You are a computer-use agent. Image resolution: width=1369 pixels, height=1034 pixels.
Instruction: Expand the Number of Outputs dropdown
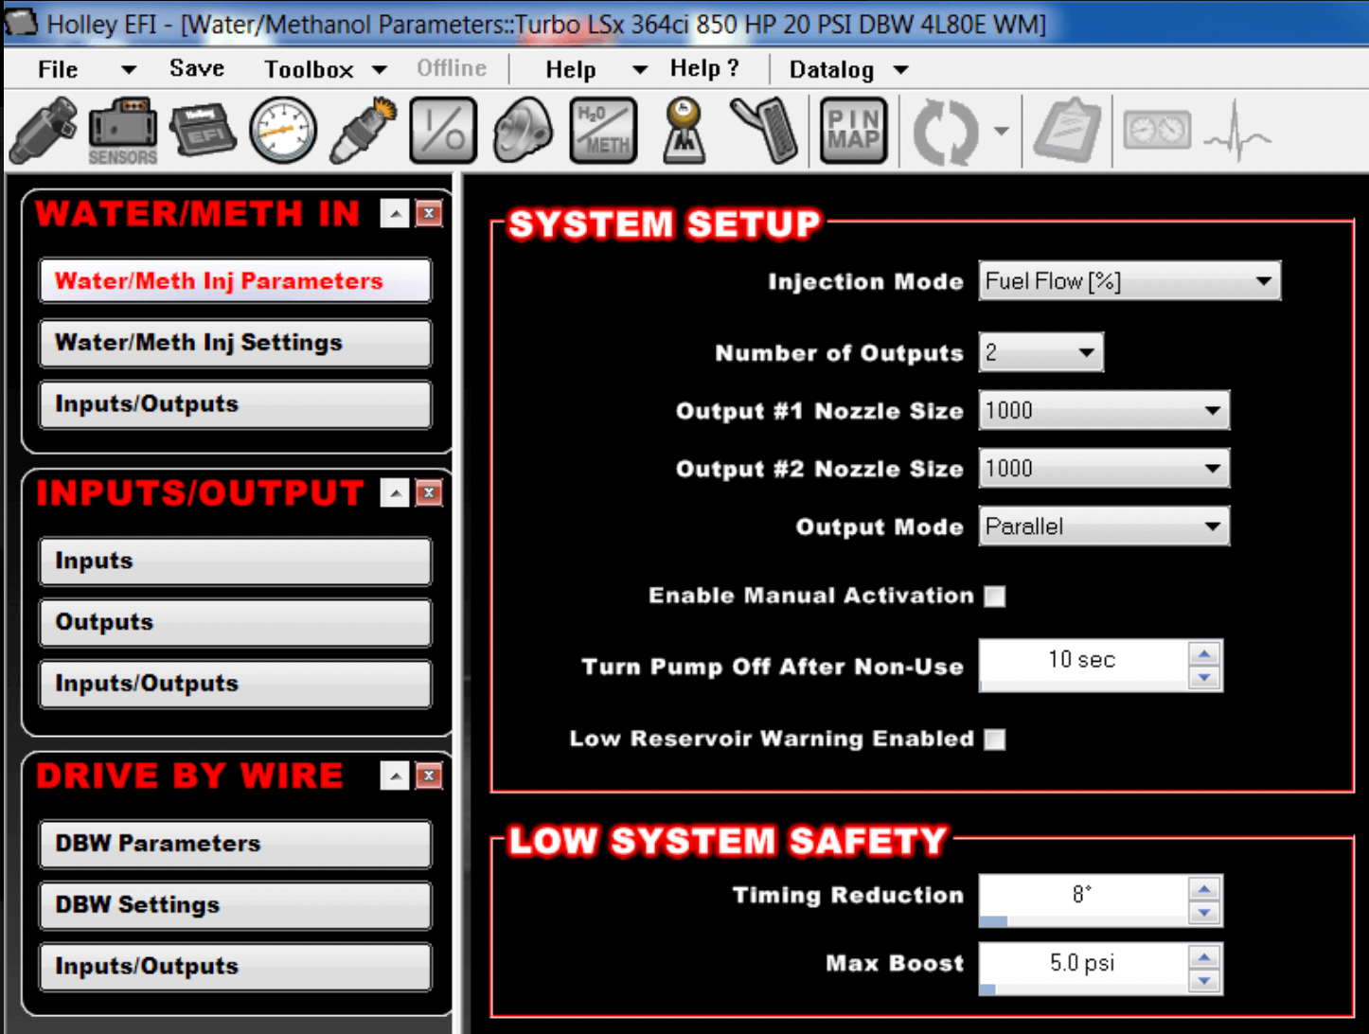tap(1040, 352)
